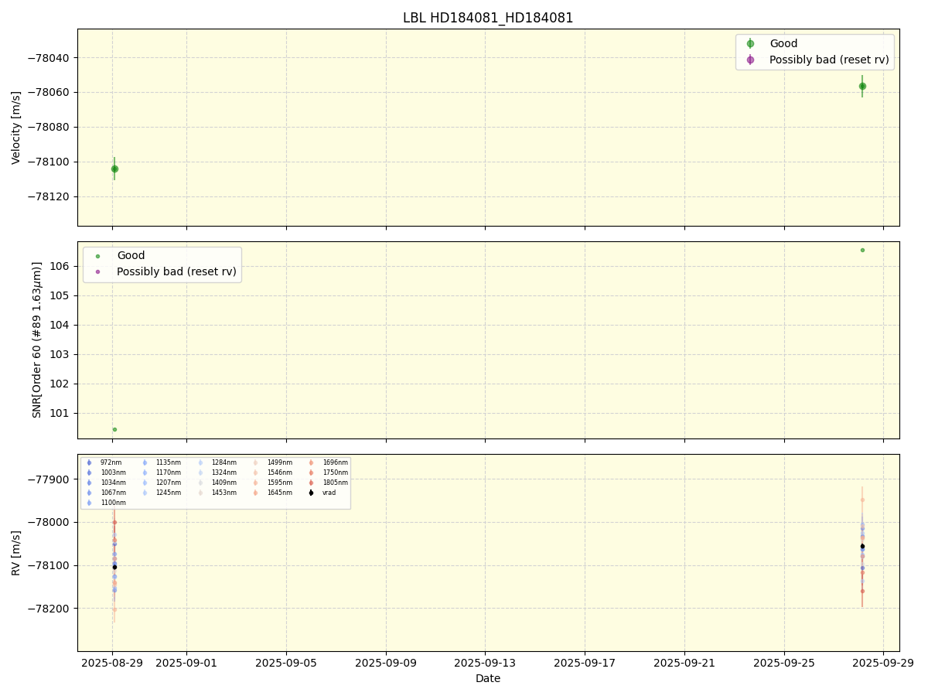
Task: Click the black vrad point on 2025-08-29
Action: (x=114, y=567)
